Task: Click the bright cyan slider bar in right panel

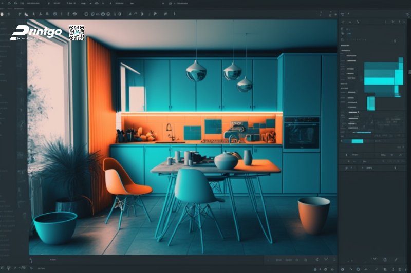Action: [x=357, y=141]
